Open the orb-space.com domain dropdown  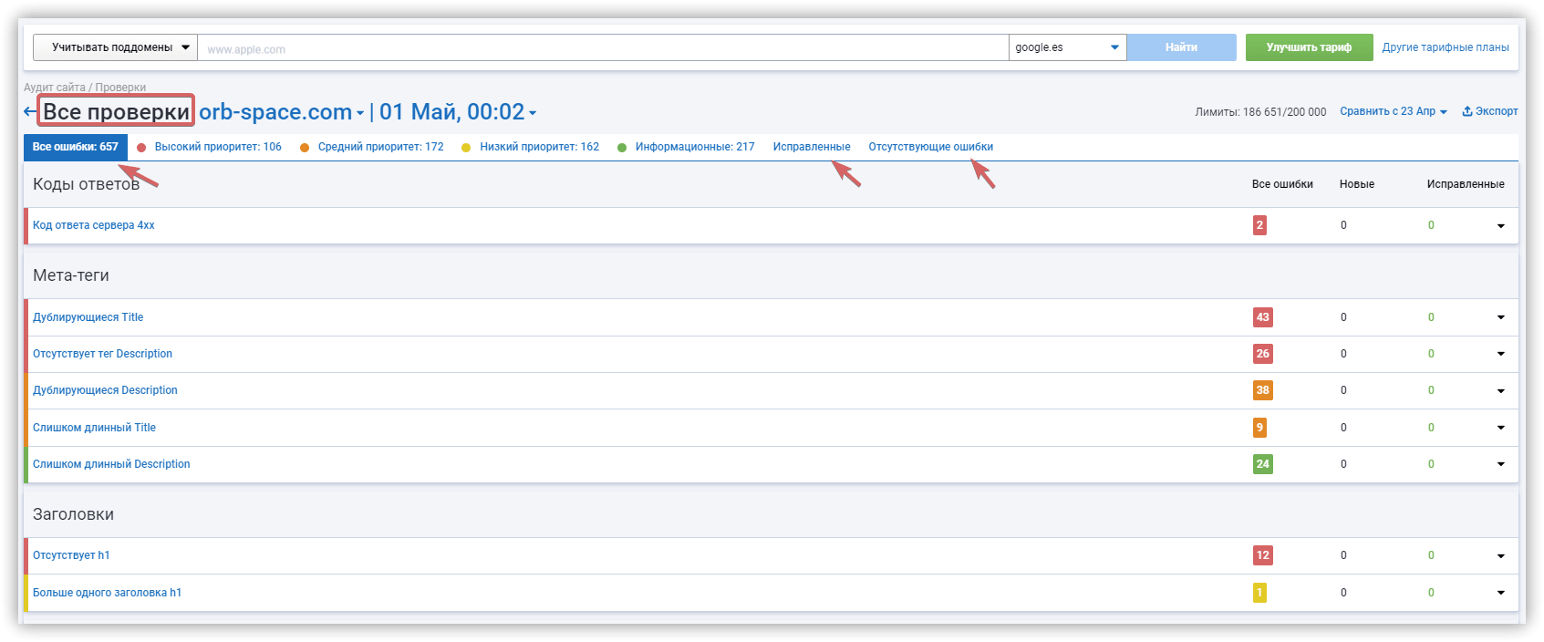(x=281, y=112)
